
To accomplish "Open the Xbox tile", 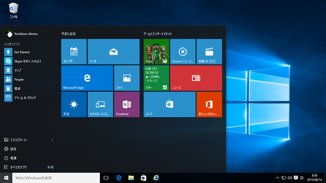I will (156, 51).
